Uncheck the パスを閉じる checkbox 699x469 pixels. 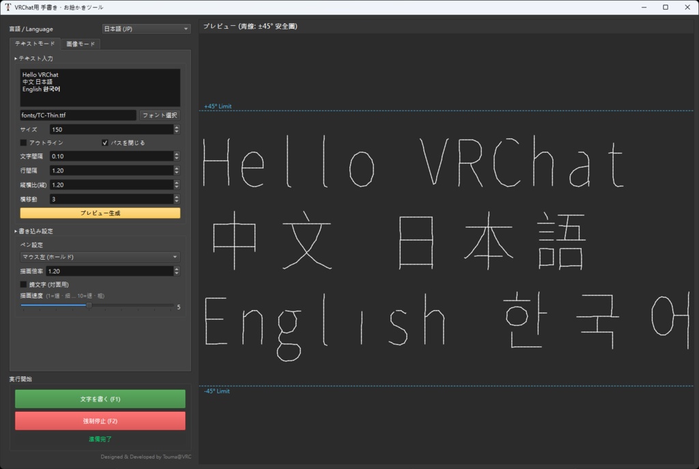coord(105,142)
